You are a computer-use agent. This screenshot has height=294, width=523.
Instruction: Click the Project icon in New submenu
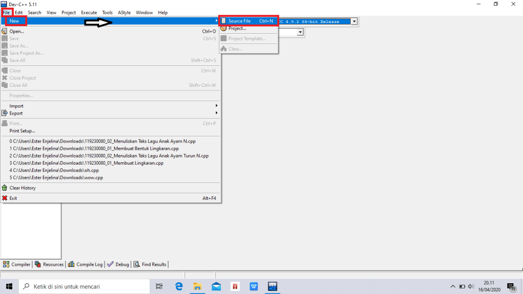(x=223, y=29)
